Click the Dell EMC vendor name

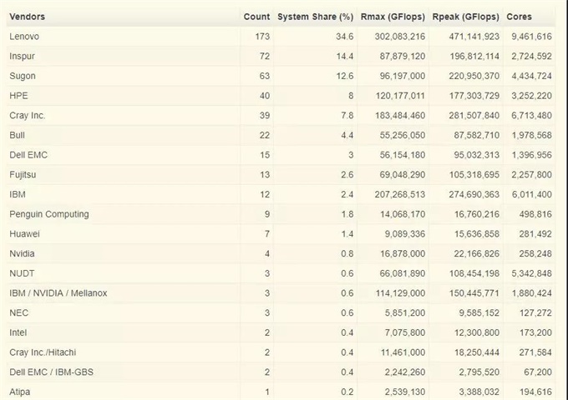point(28,155)
